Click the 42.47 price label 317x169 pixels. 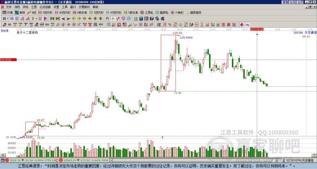[x=41, y=120]
